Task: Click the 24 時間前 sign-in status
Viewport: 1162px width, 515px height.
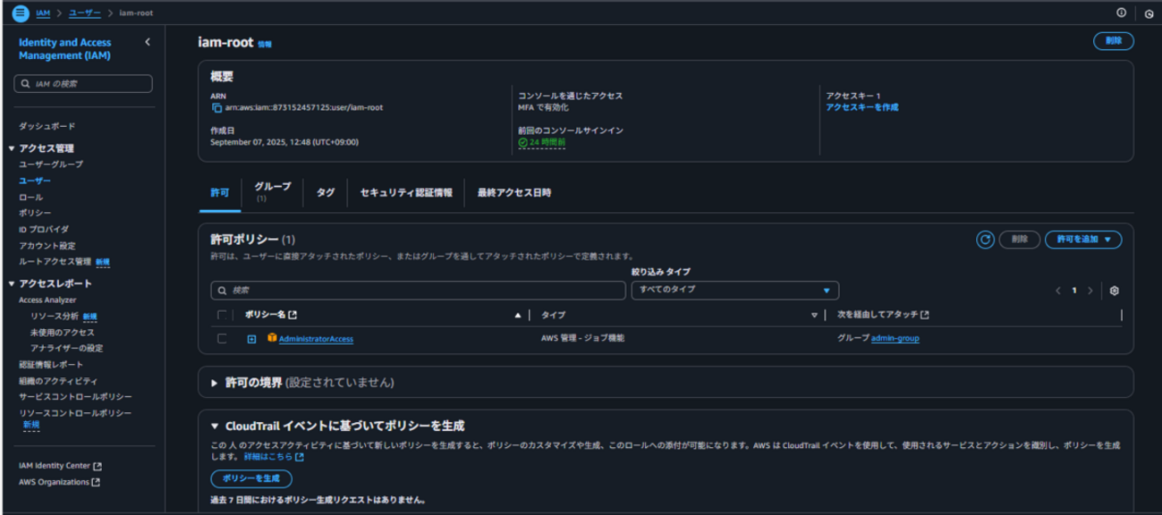Action: click(542, 142)
